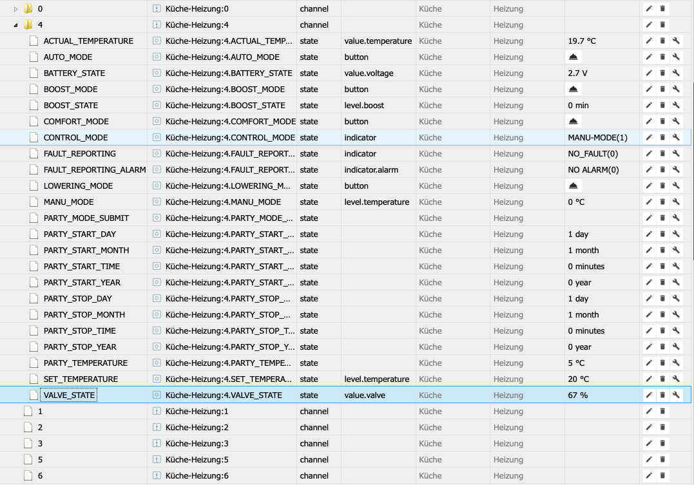Open wrench settings for AUTO_MODE row
694x485 pixels.
coord(676,57)
